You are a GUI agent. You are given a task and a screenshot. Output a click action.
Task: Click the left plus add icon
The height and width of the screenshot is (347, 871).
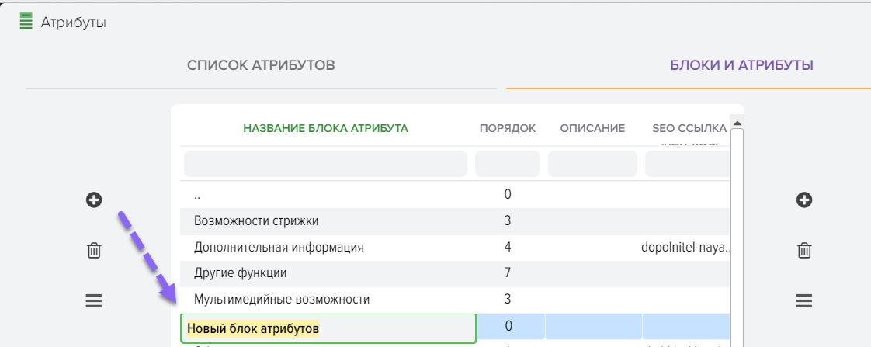click(x=94, y=200)
